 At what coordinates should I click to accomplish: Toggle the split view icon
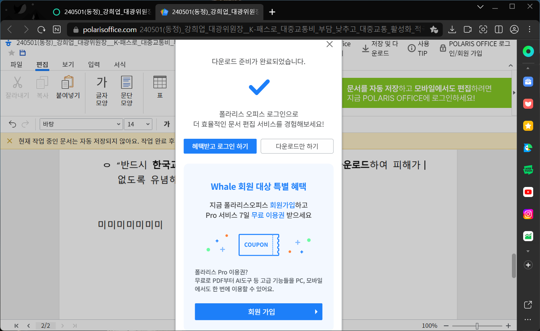point(499,29)
